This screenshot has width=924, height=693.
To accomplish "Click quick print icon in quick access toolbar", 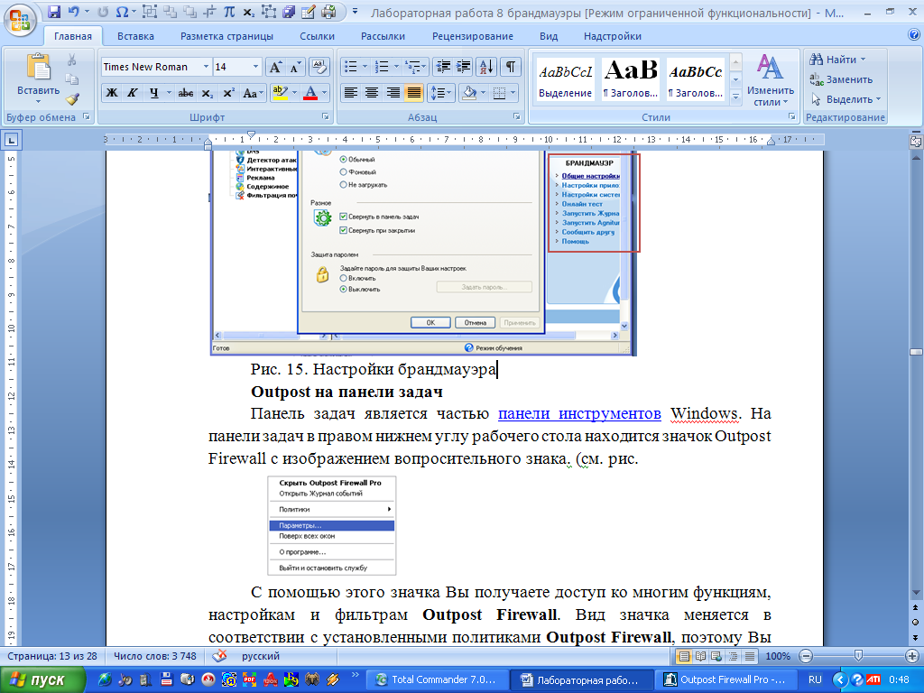I will pyautogui.click(x=328, y=11).
